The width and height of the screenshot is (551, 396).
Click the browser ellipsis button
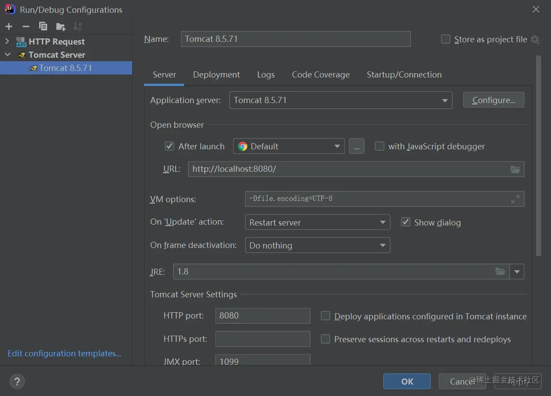[x=357, y=146]
